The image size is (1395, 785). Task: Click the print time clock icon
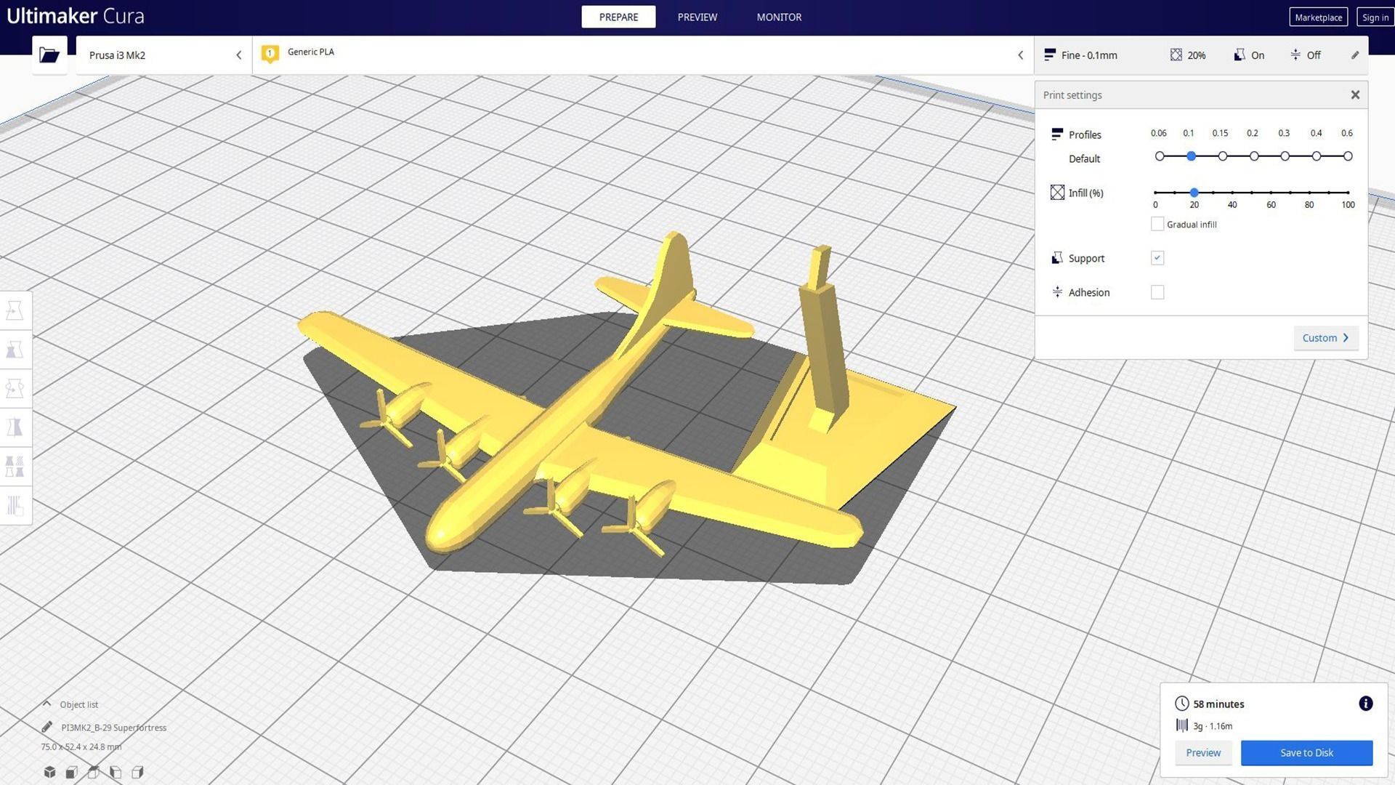[1182, 704]
